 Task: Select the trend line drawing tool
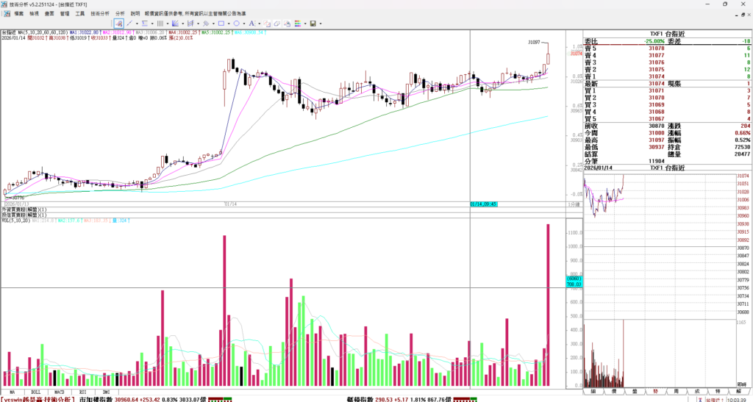click(x=129, y=24)
